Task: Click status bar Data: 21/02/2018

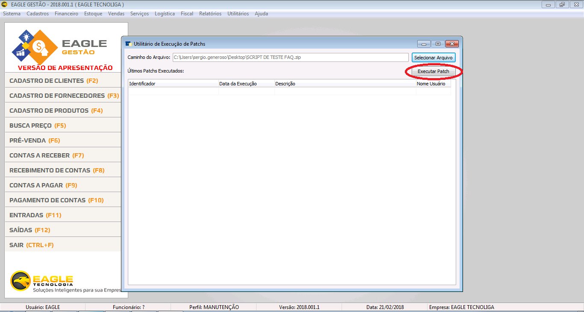Action: (385, 307)
